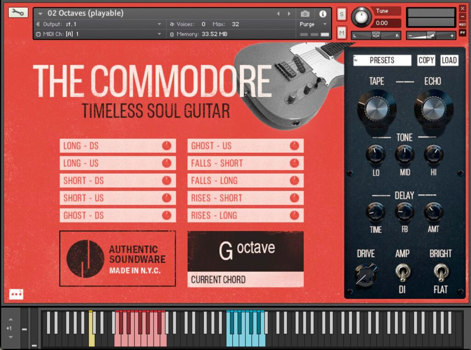The width and height of the screenshot is (471, 350).
Task: Click the TAPE knob
Action: click(x=377, y=109)
